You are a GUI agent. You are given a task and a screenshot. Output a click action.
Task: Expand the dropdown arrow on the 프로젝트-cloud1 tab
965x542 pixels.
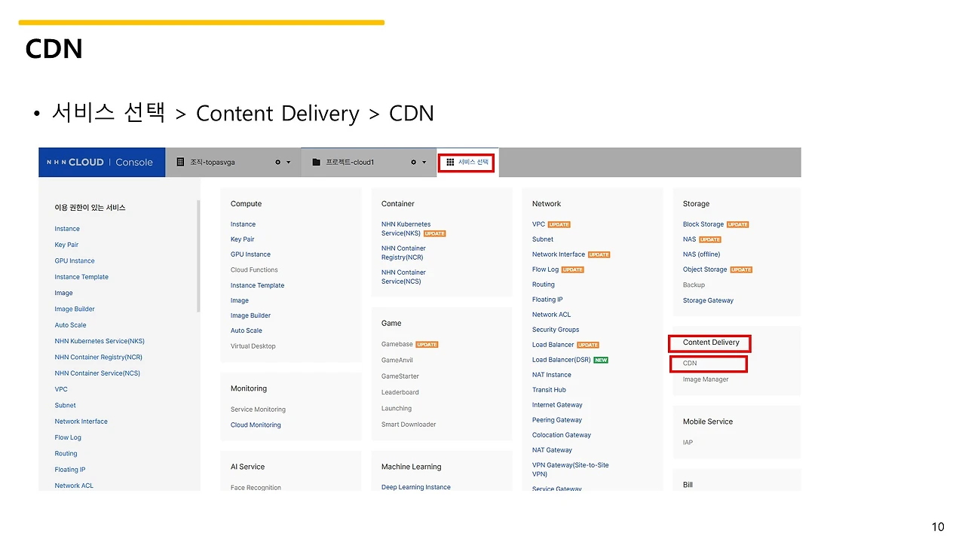click(x=424, y=163)
